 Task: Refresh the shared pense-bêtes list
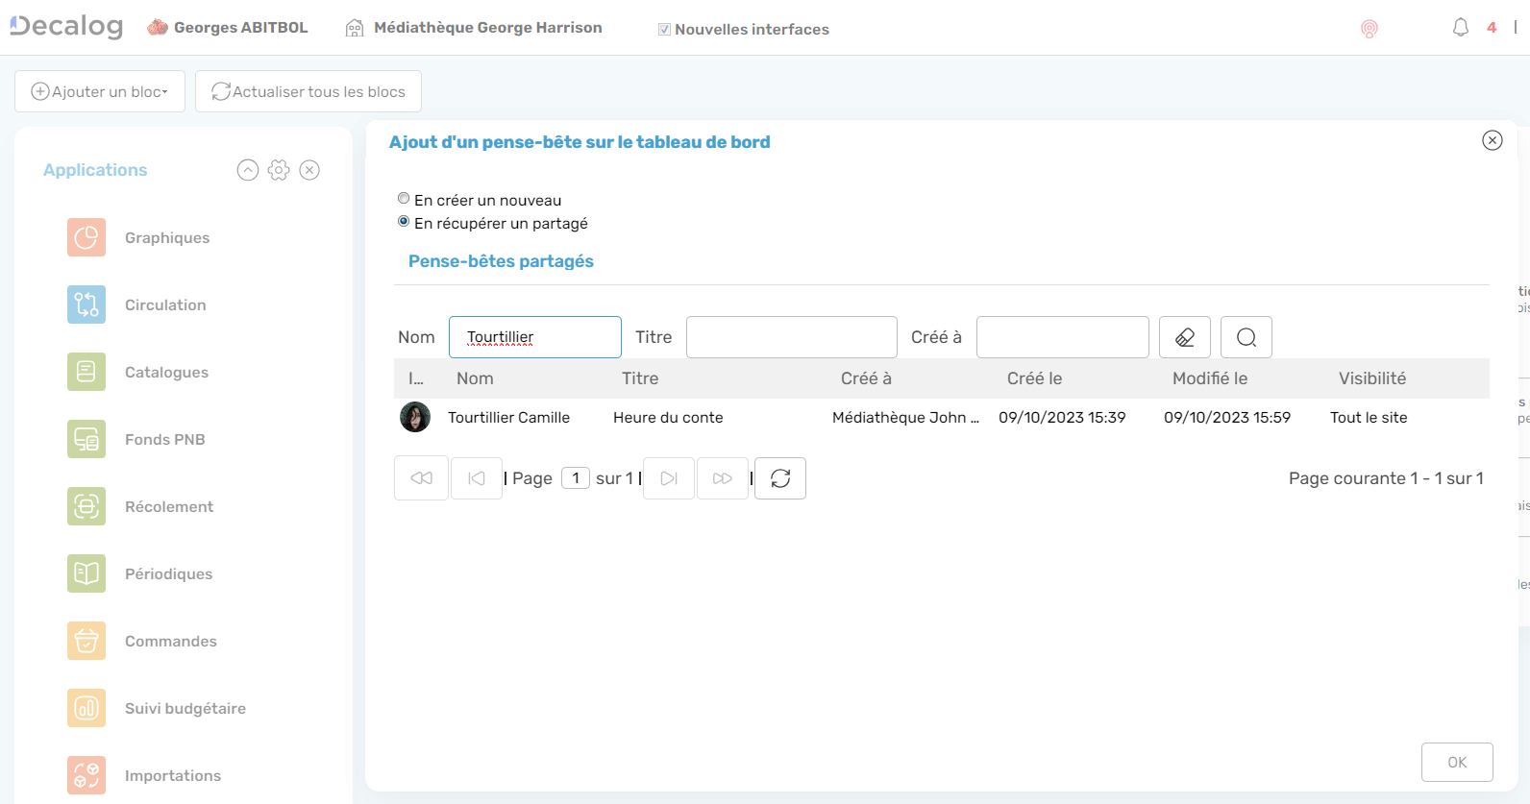779,478
